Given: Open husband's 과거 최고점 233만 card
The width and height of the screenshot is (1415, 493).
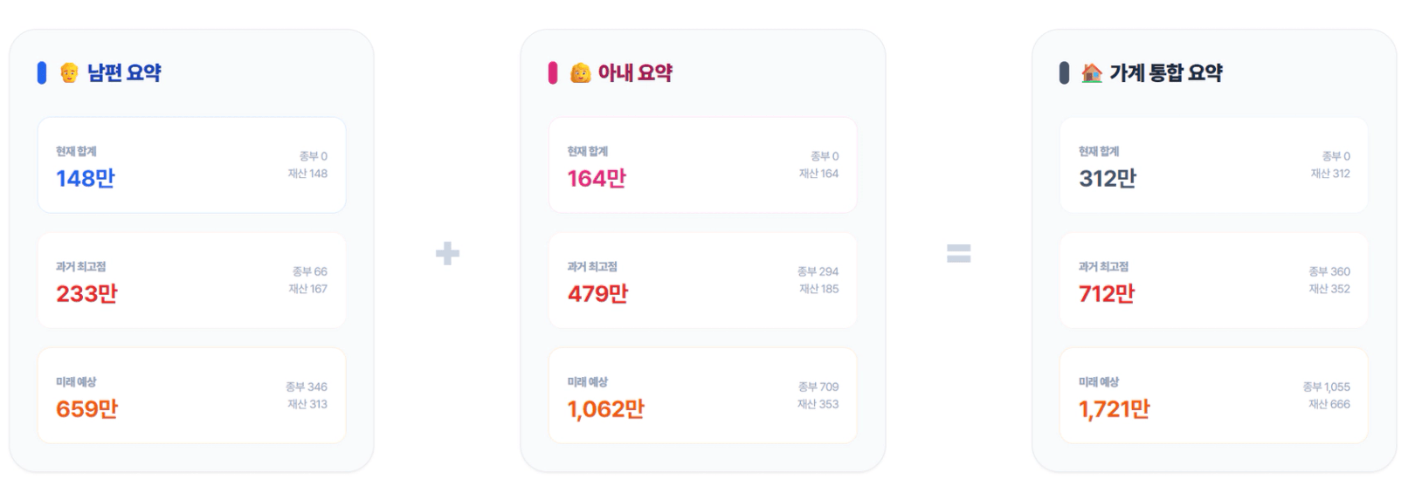Looking at the screenshot, I should [x=191, y=280].
